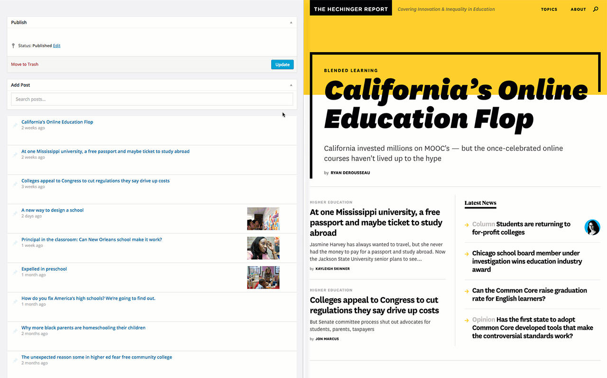Open Mississippi university passport post in list
The width and height of the screenshot is (607, 378).
pos(105,151)
